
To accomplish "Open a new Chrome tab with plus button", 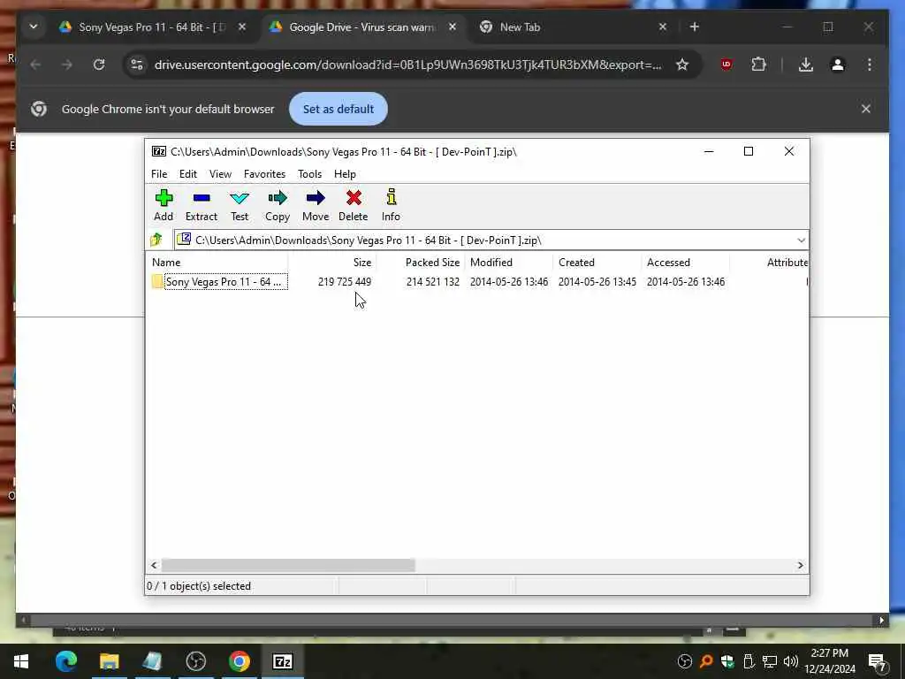I will (x=695, y=27).
